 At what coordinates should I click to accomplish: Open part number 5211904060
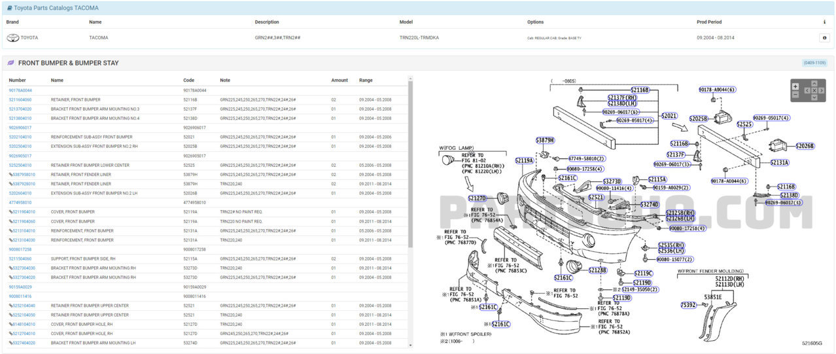coord(24,221)
